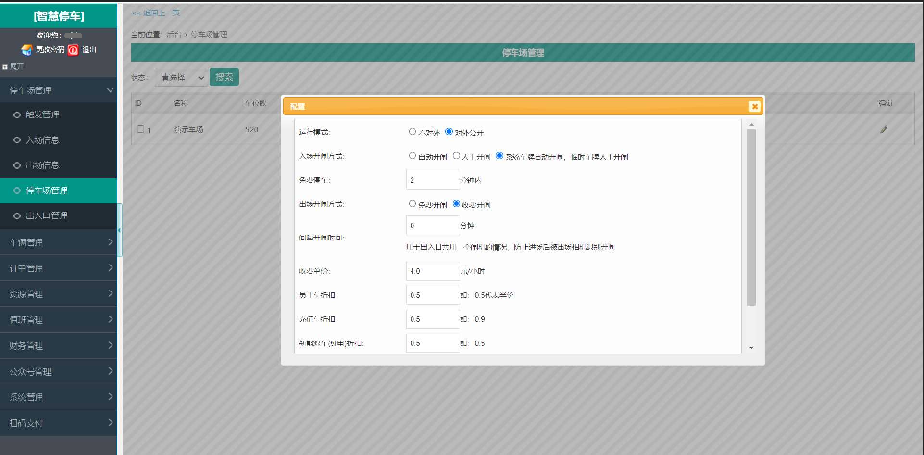Click the 停车场管理 green page title bar
This screenshot has height=455, width=924.
(522, 53)
